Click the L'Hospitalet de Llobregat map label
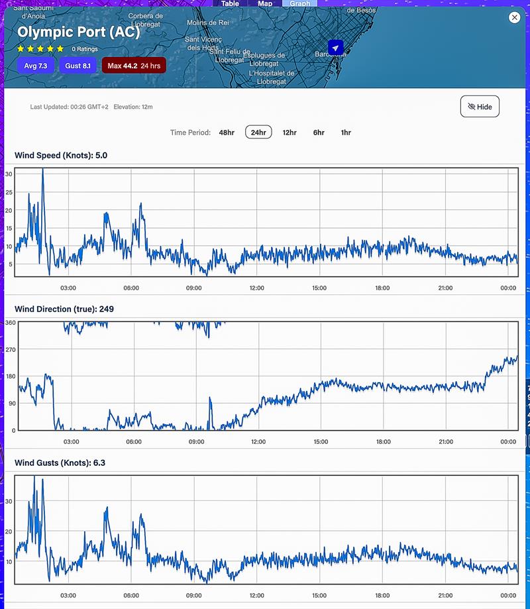This screenshot has width=530, height=609. tap(272, 78)
